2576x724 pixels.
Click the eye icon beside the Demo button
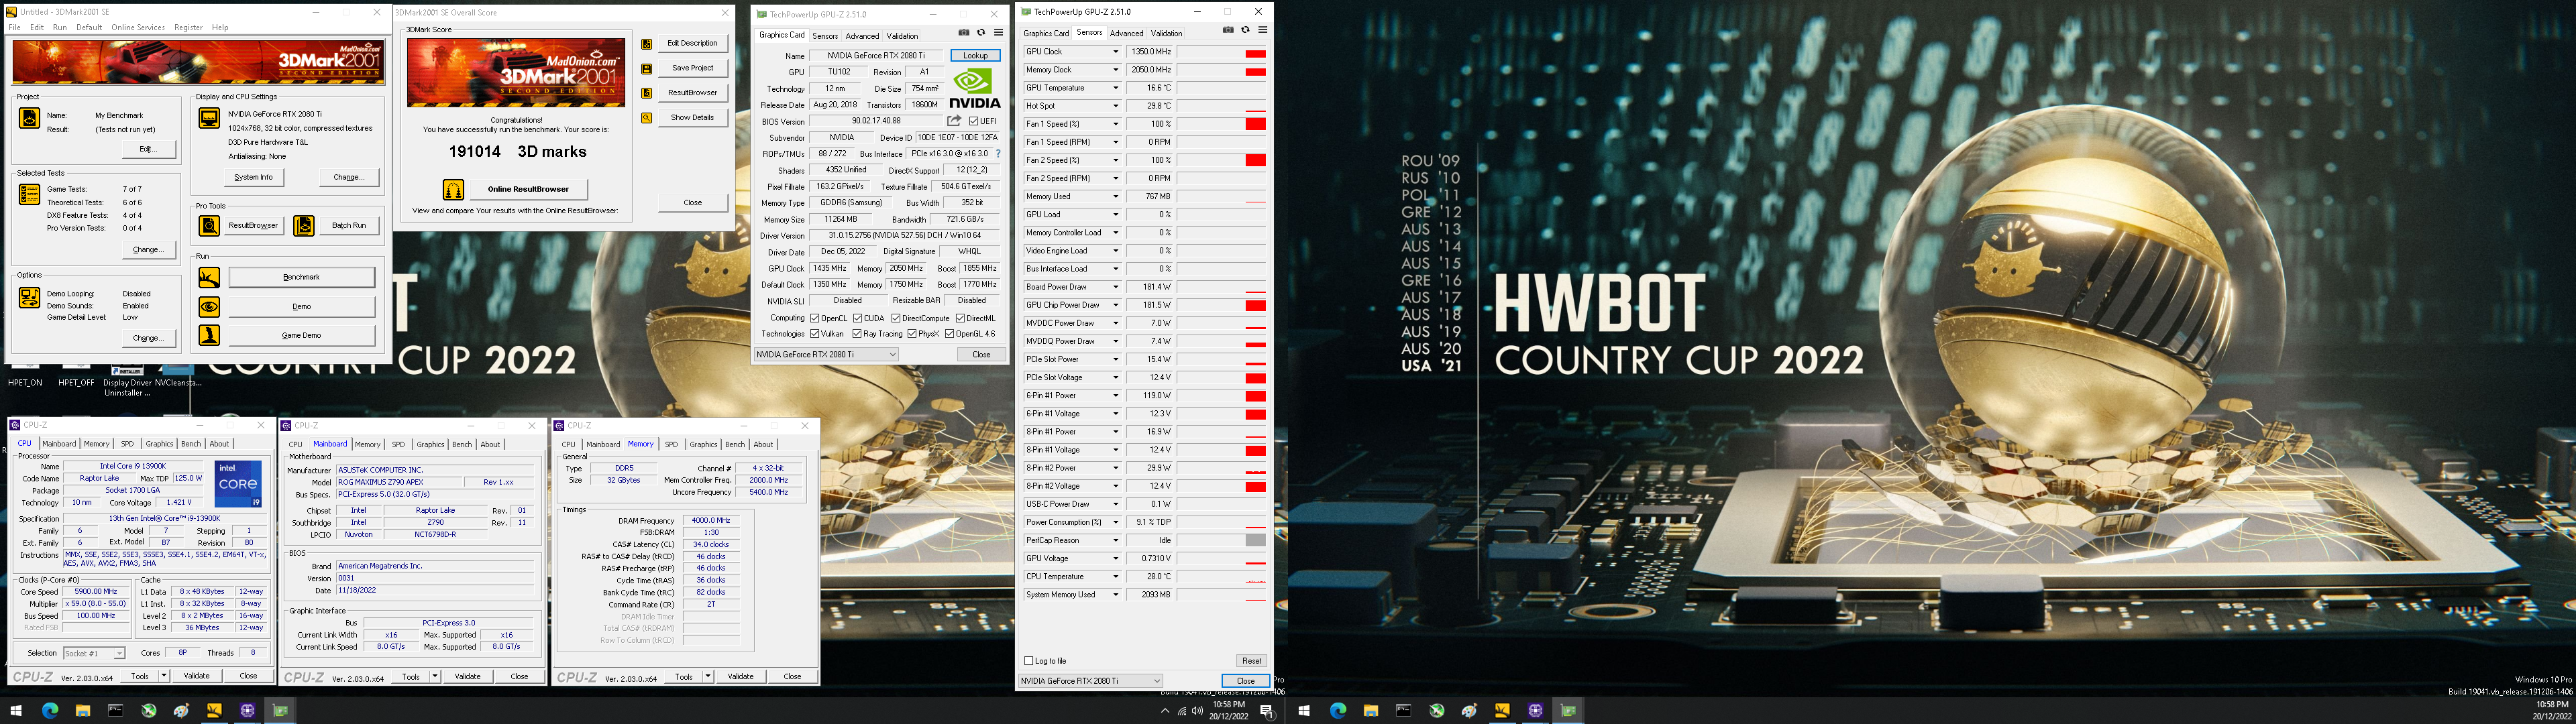[x=208, y=306]
